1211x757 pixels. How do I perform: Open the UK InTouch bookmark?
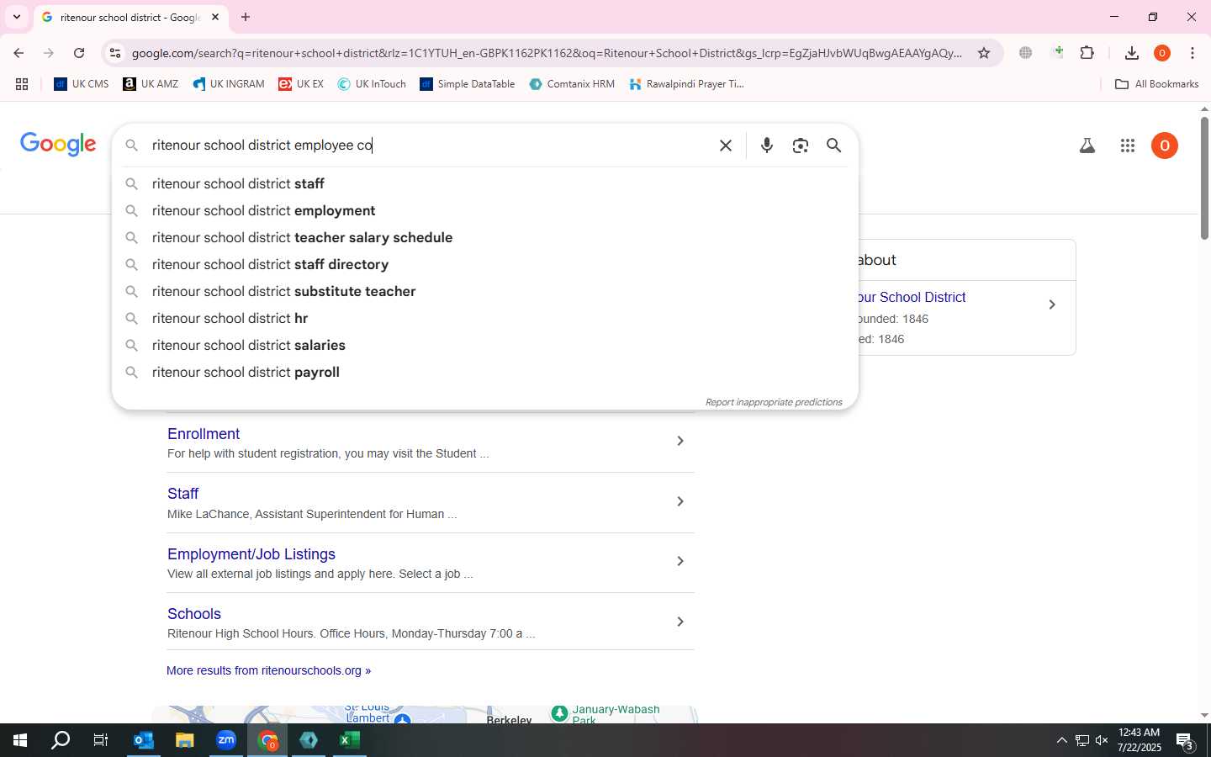(372, 84)
